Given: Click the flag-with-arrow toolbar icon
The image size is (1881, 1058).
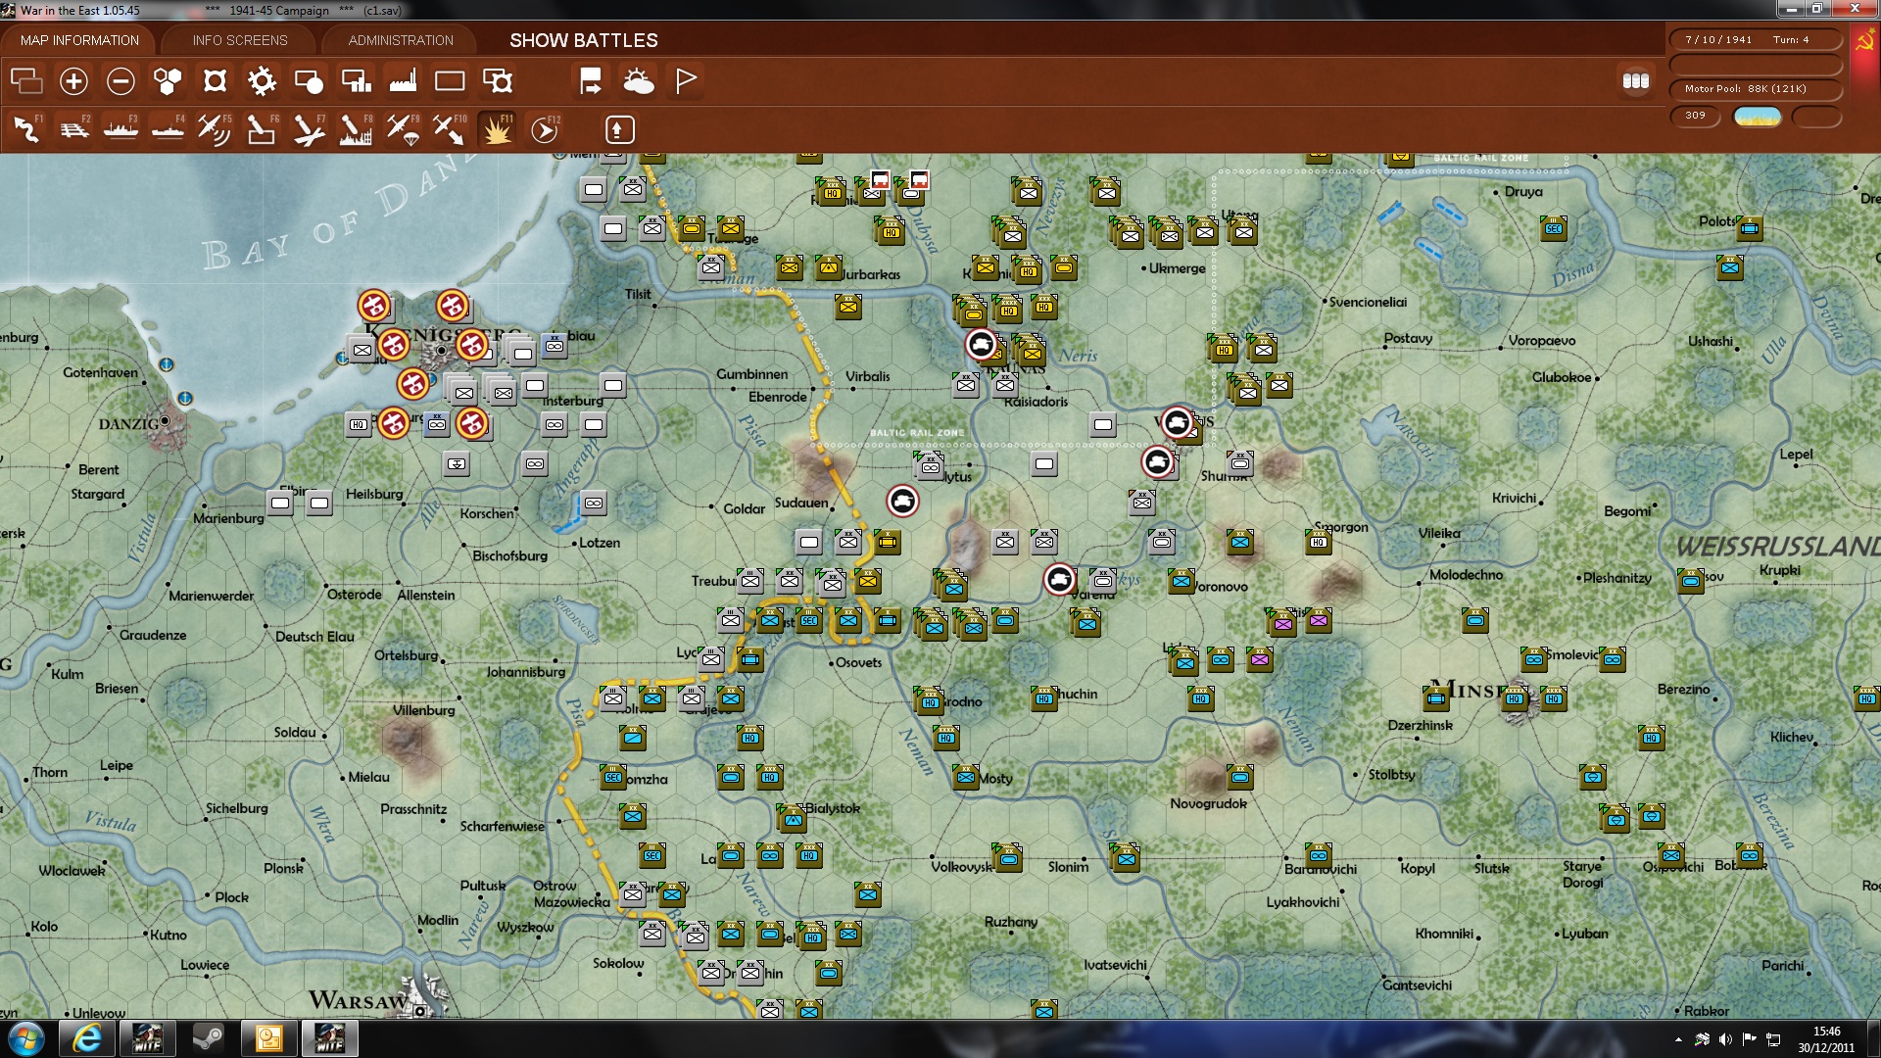Looking at the screenshot, I should 591,81.
